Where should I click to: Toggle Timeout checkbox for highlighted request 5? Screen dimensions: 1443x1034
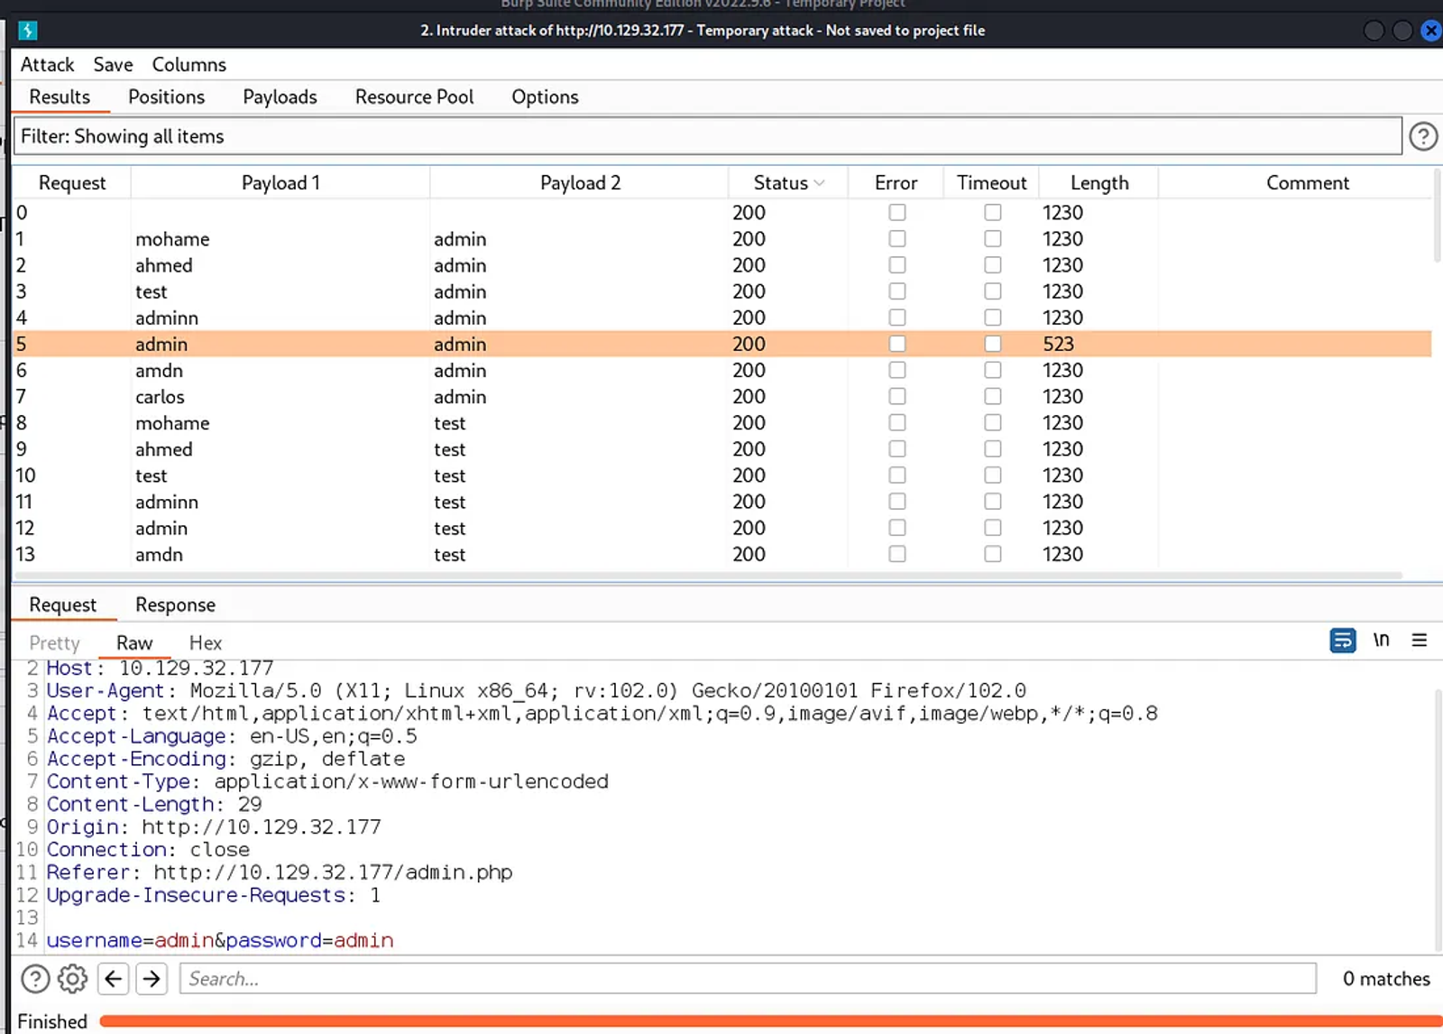(x=992, y=344)
